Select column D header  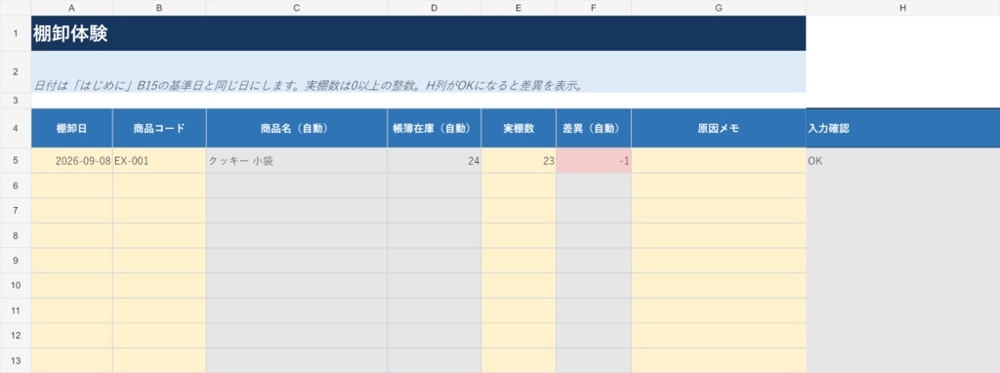[435, 8]
